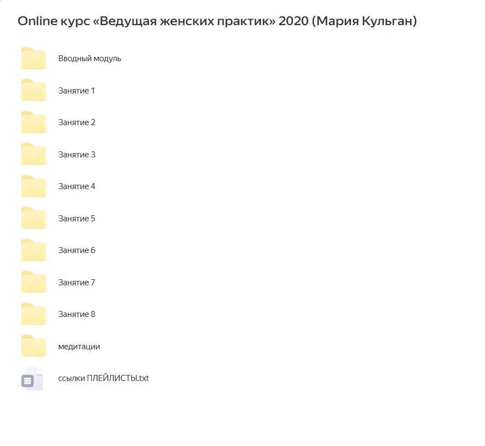This screenshot has width=485, height=446.
Task: Click the text document icon for ссылки ПЛЕЙЛИСТЫ.txt
Action: pos(33,378)
